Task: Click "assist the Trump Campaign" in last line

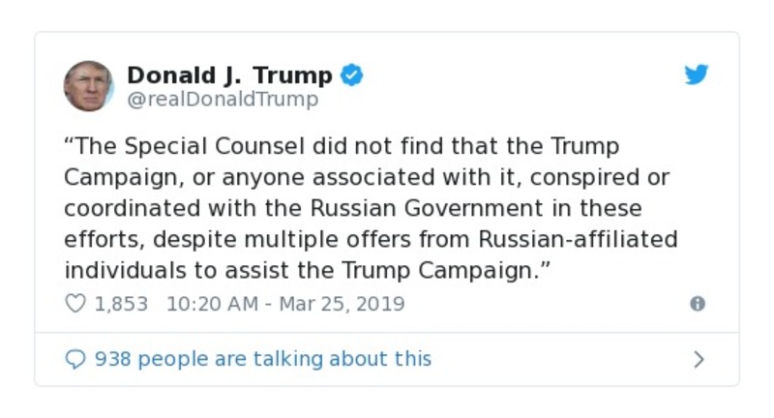Action: click(381, 270)
